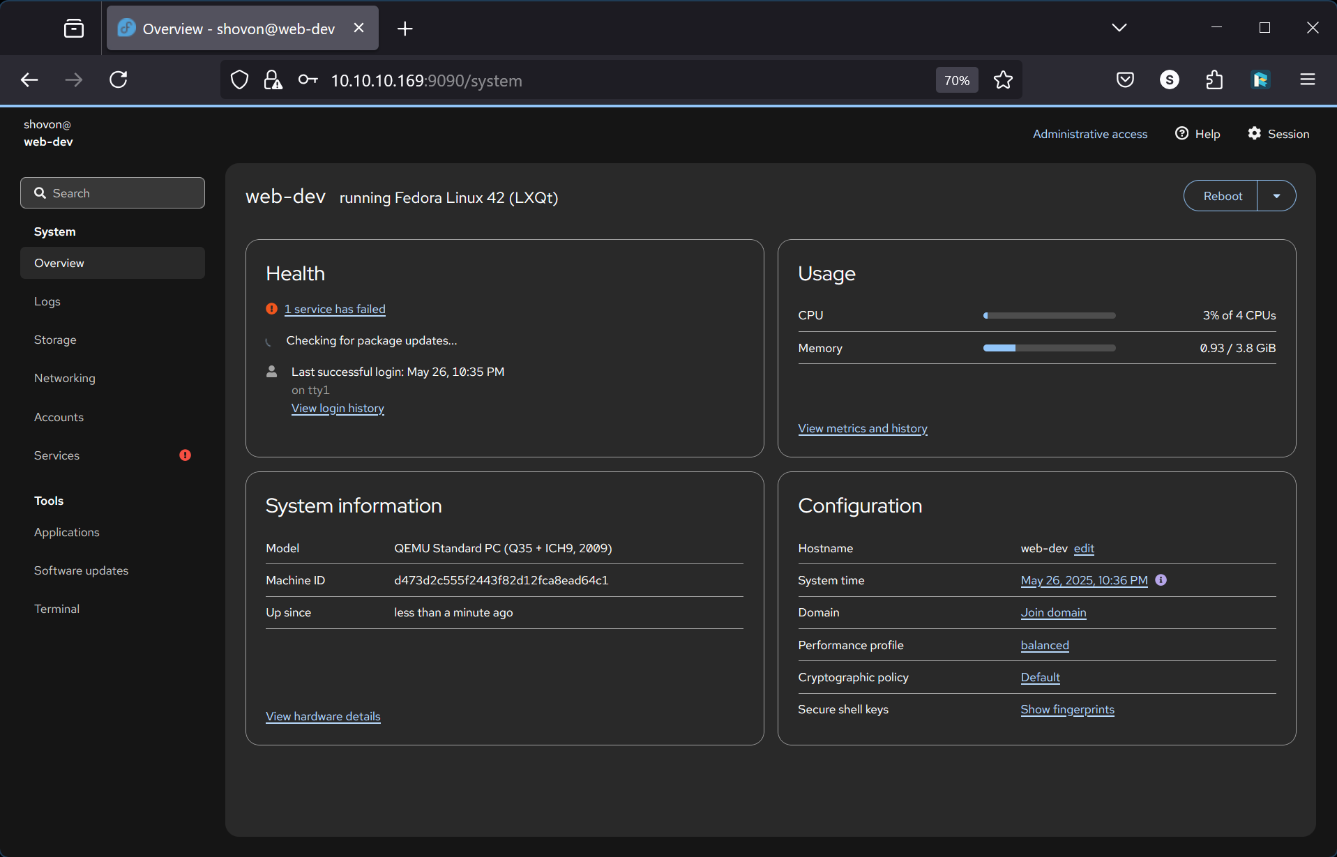The width and height of the screenshot is (1337, 857).
Task: Click the failed service warning icon in Health
Action: [x=272, y=309]
